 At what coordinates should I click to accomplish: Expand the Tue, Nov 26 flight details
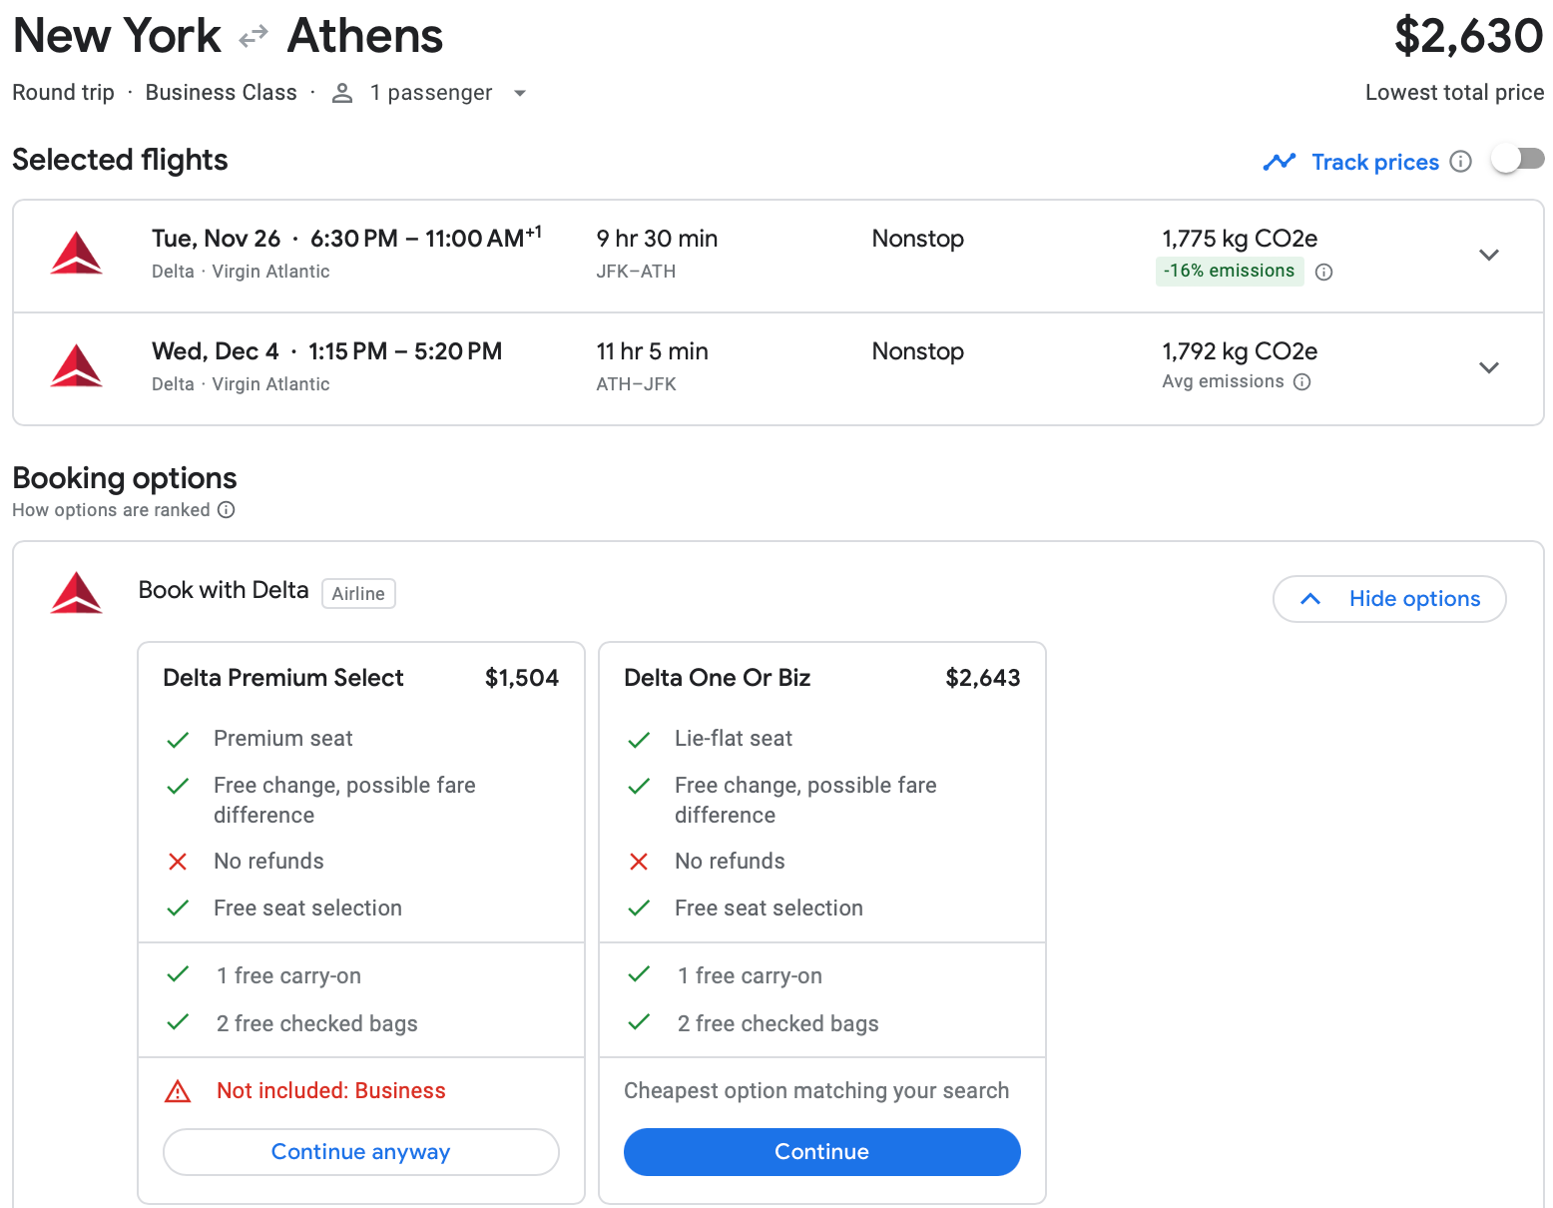(x=1489, y=255)
